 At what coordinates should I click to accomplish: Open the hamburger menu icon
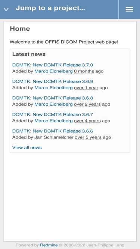[130, 9]
